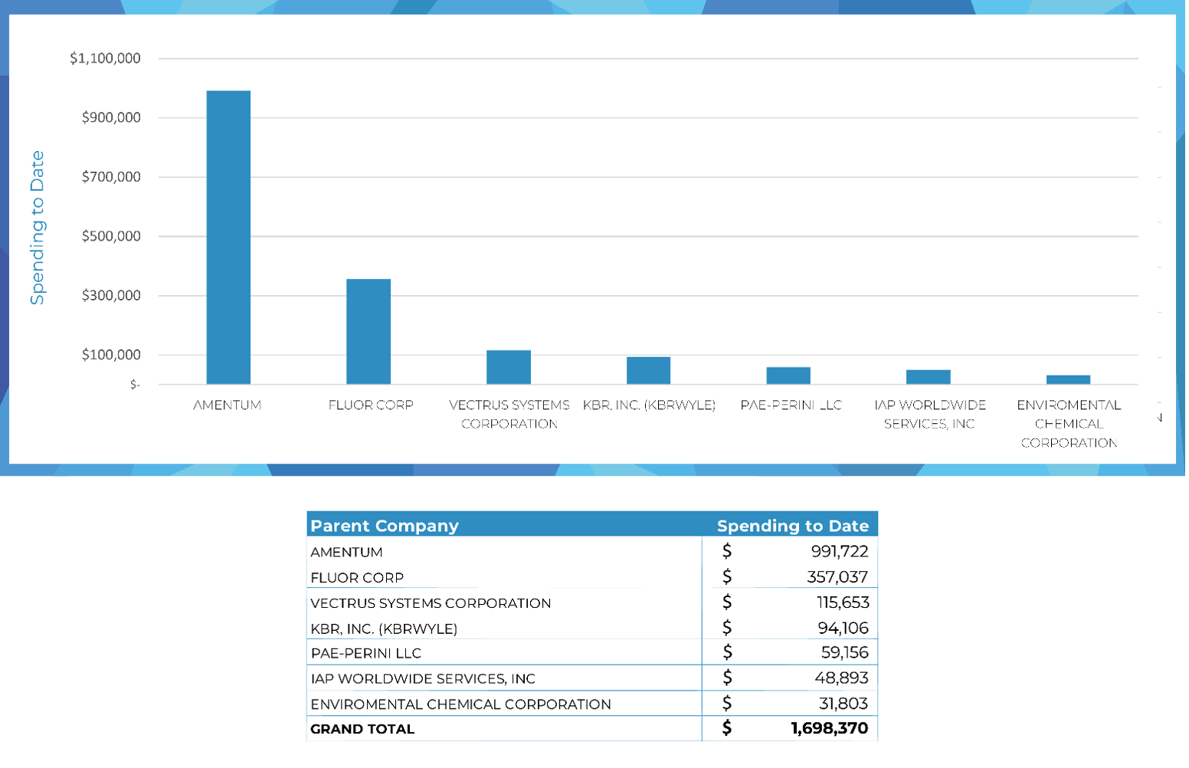
Task: Click the AMENTUM label under the chart
Action: pos(228,405)
